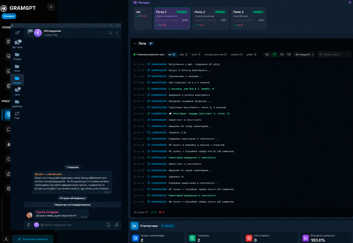The width and height of the screenshot is (353, 243).
Task: Open the three-dot menu in the Обговорення header
Action: pyautogui.click(x=117, y=33)
